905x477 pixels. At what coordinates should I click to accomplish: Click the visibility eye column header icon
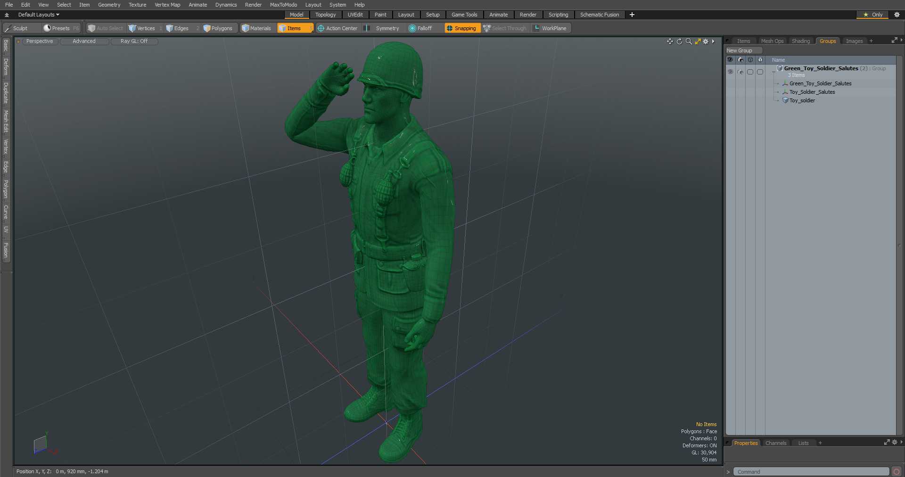[x=730, y=60]
